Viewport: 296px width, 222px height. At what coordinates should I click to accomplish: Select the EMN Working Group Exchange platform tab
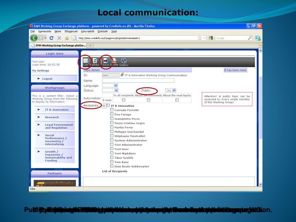coord(58,45)
